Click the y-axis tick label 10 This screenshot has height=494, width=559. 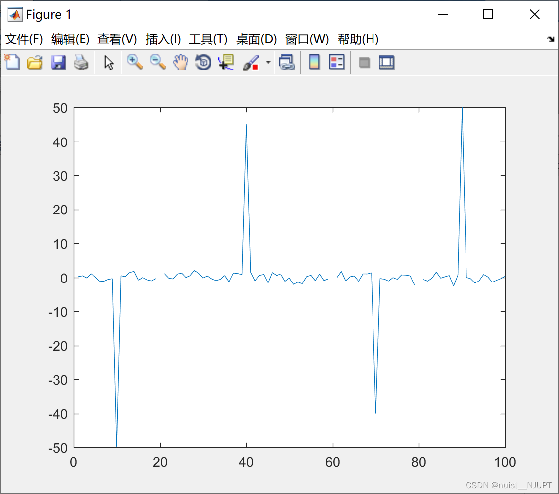click(x=60, y=244)
